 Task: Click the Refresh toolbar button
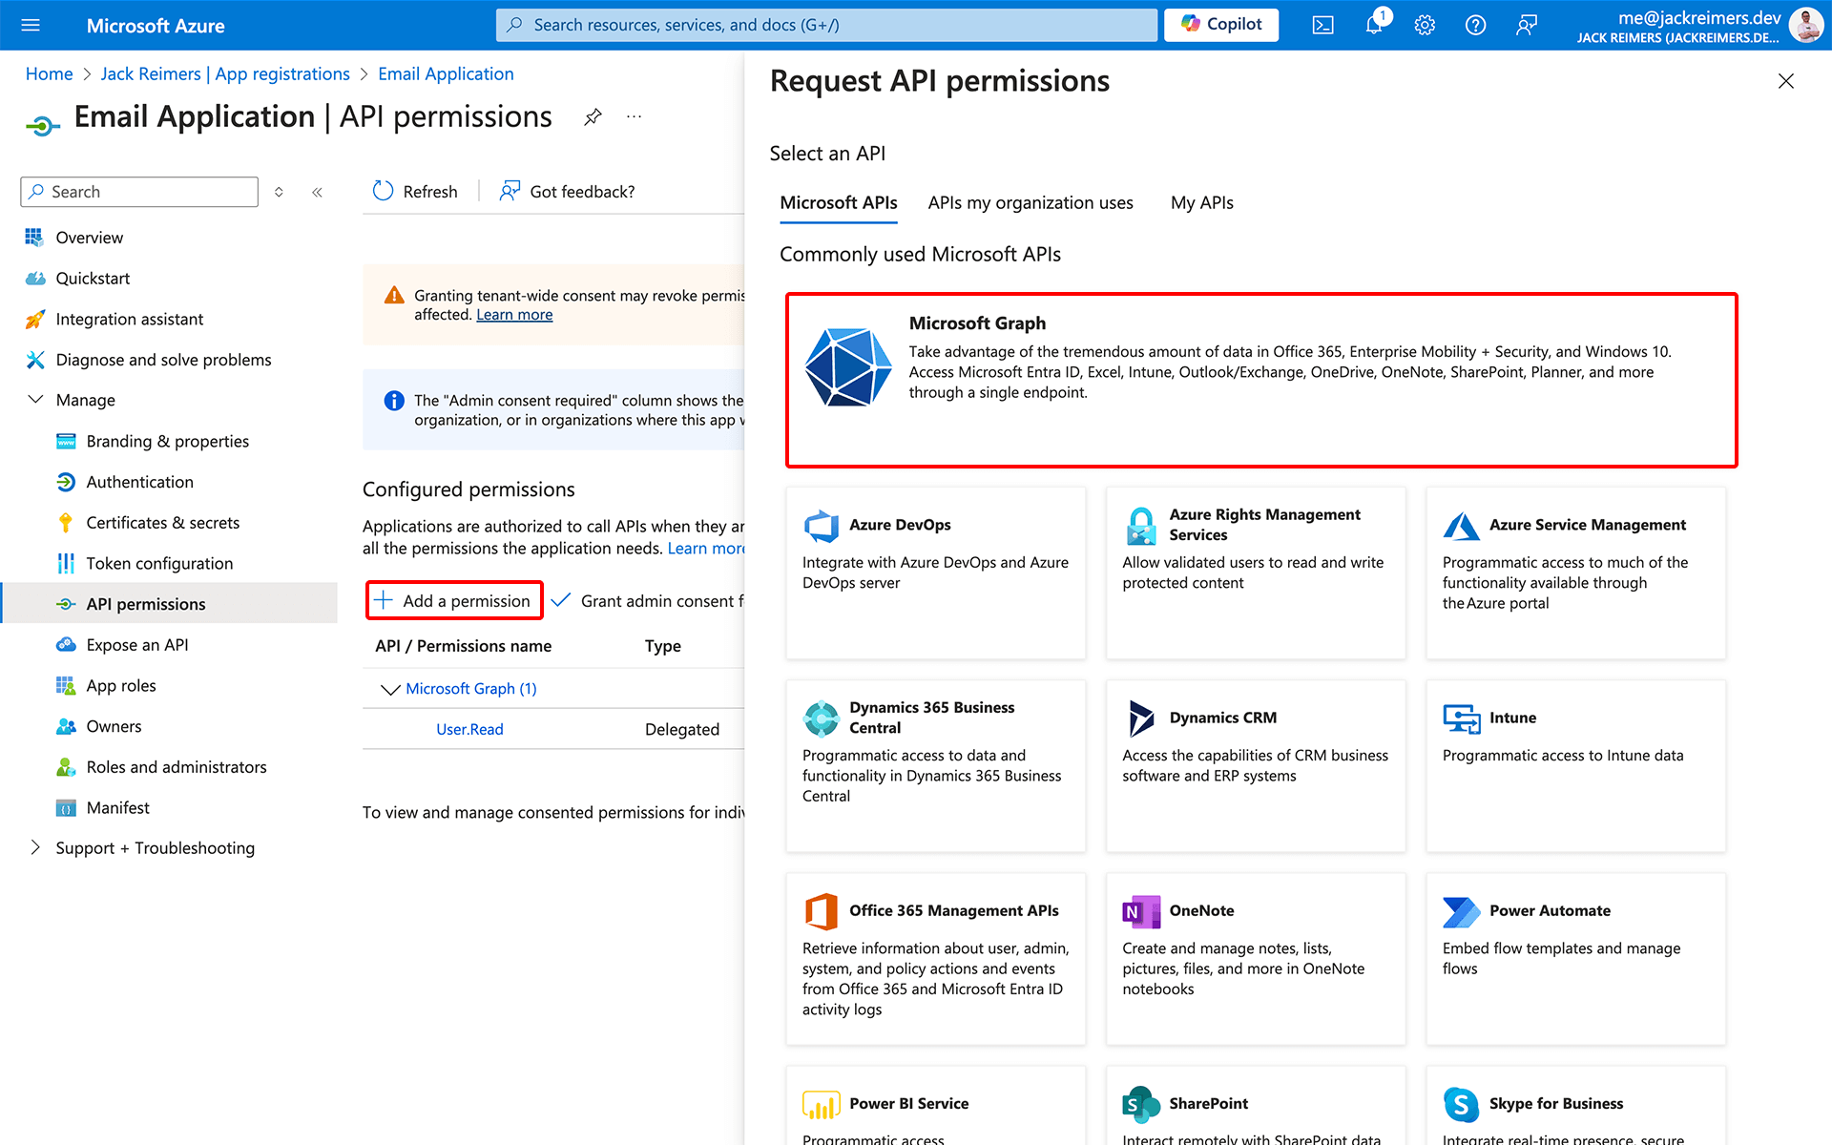point(415,192)
